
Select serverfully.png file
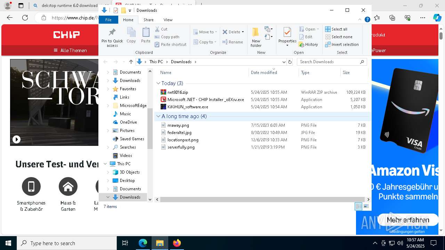[x=181, y=147]
